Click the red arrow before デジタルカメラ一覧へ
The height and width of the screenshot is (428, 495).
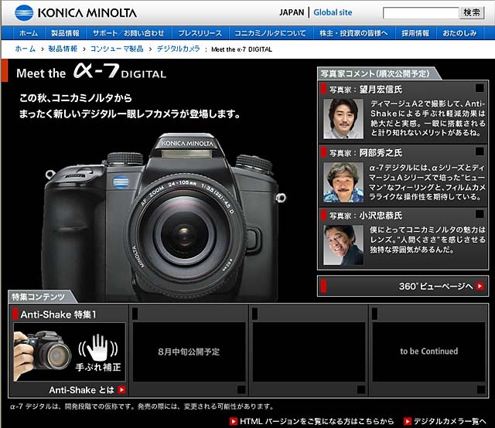pos(408,421)
